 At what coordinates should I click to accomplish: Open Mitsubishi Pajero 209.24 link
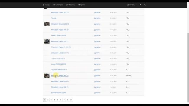[x=60, y=30]
